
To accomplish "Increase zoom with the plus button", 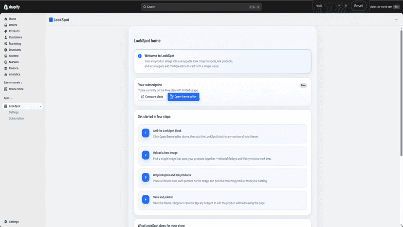I will 346,6.
